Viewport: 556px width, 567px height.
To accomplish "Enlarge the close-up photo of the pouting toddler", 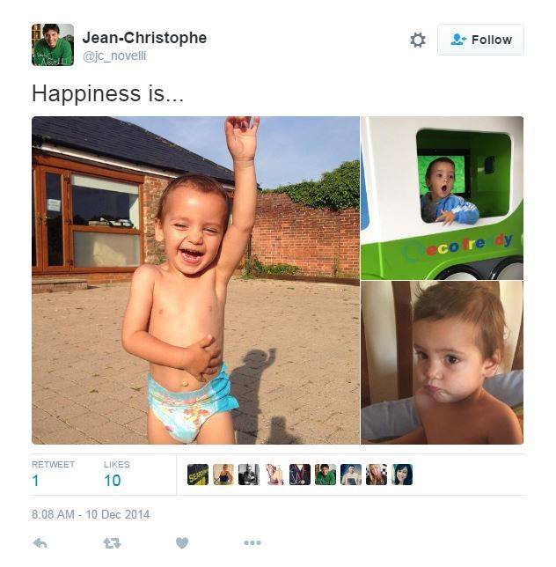I will point(442,363).
